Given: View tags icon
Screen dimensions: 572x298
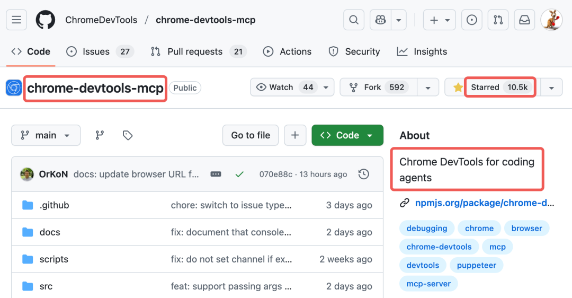Looking at the screenshot, I should point(127,135).
